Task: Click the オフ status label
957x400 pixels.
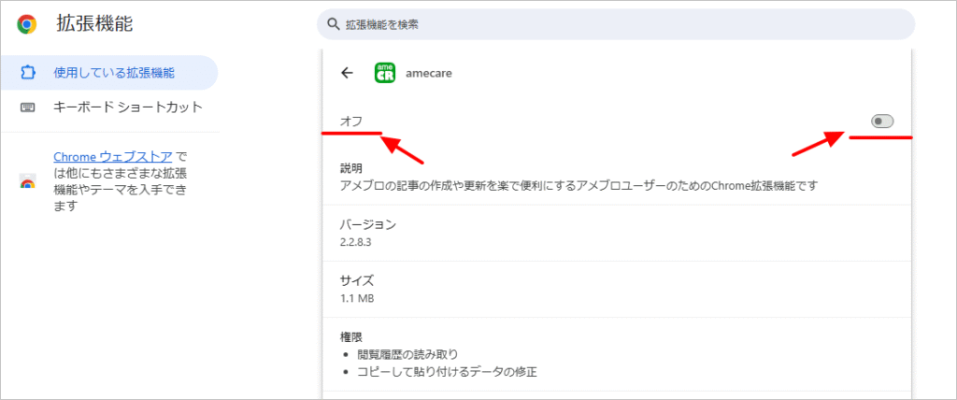Action: (x=350, y=121)
